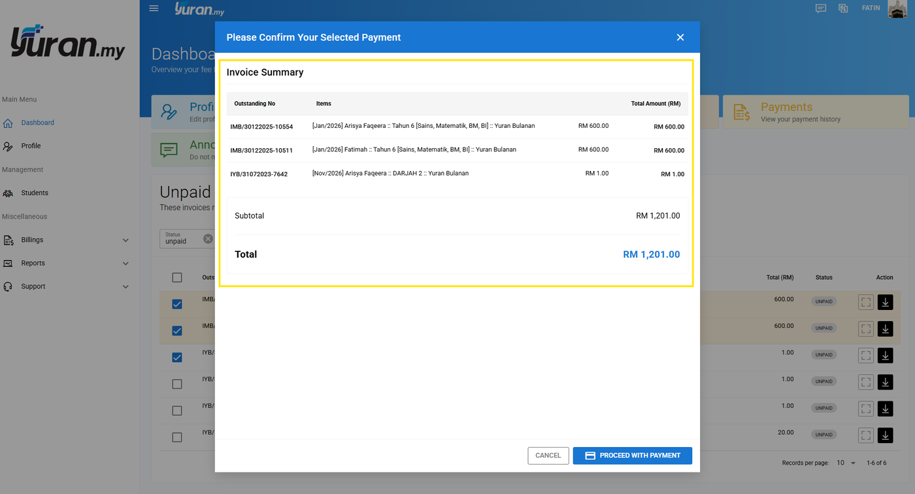The height and width of the screenshot is (494, 915).
Task: Click Proceed With Payment button
Action: coord(632,455)
